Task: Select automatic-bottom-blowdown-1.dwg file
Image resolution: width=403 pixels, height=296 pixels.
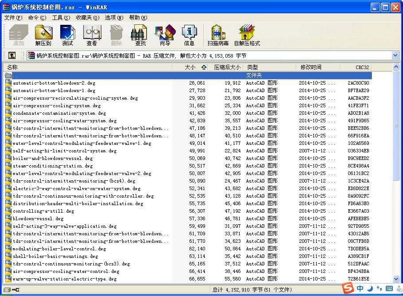Action: point(54,90)
